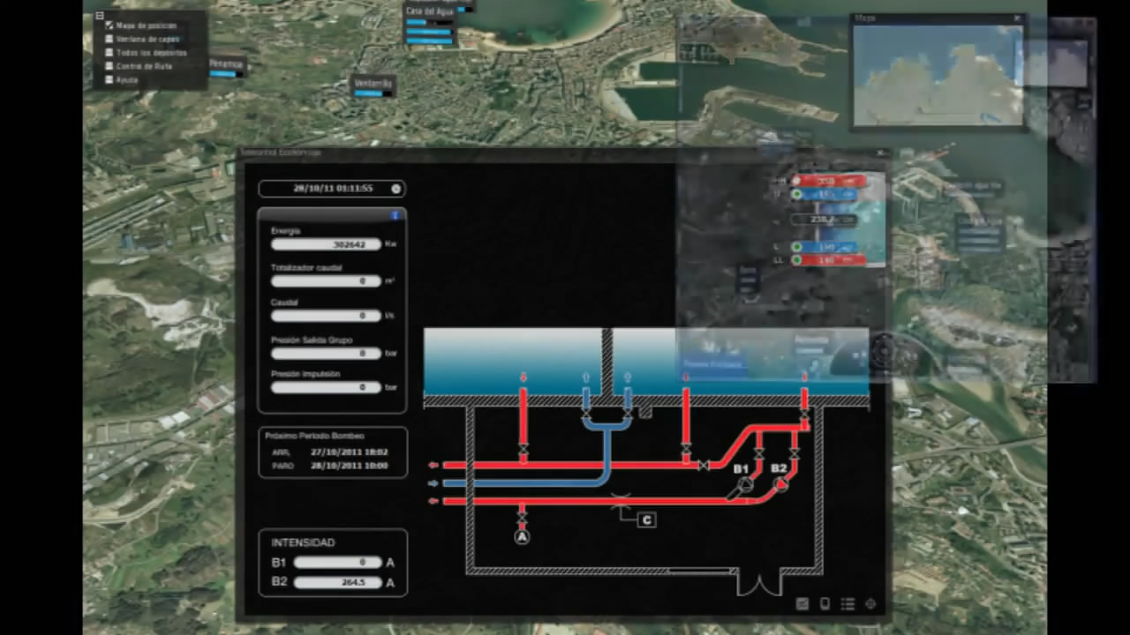1130x635 pixels.
Task: Enable the Ventana de capas checkbox
Action: pos(109,39)
